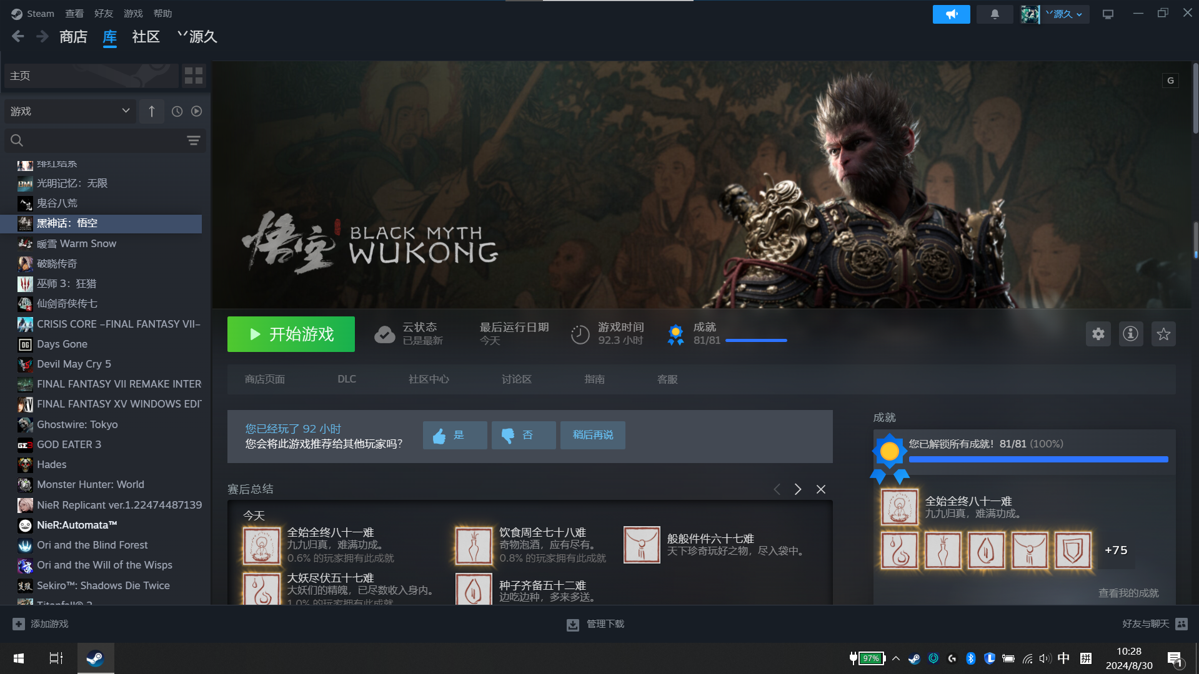
Task: Open the 游戏 collection dropdown
Action: click(69, 111)
